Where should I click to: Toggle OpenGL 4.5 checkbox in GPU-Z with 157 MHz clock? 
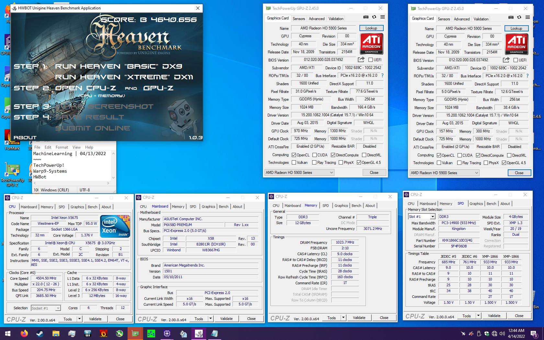(x=504, y=163)
